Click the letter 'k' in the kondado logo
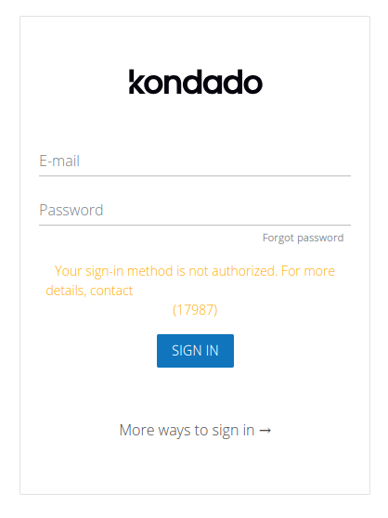Image resolution: width=388 pixels, height=518 pixels. 136,82
